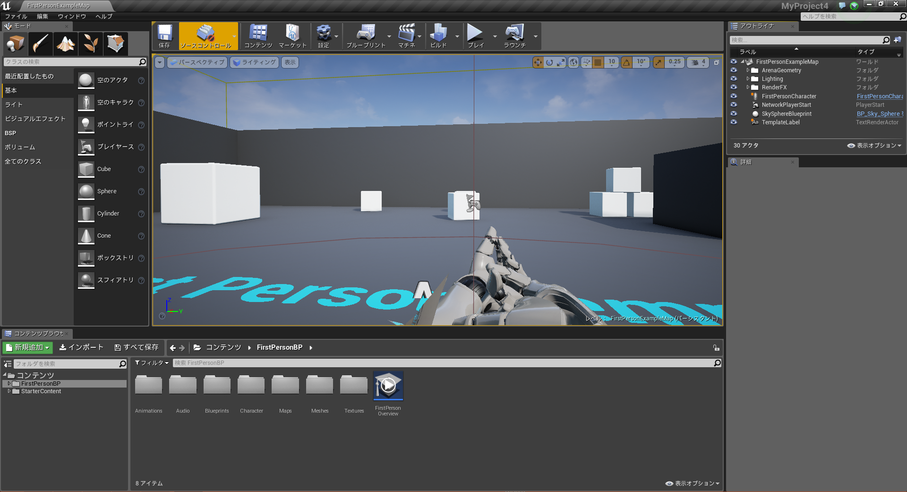Open the ビルド options dropdown arrow
907x492 pixels.
tap(457, 36)
